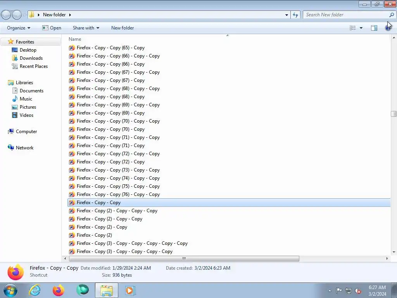Click the Date modified value in details pane
The image size is (397, 298).
pyautogui.click(x=132, y=268)
